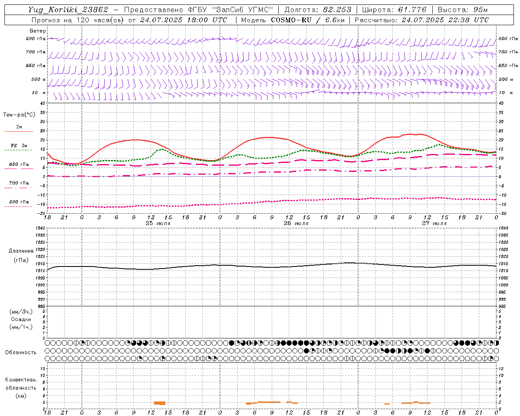Click the latitude value Широта: 61.776
Screen dimensions: 520x416
coord(394,10)
